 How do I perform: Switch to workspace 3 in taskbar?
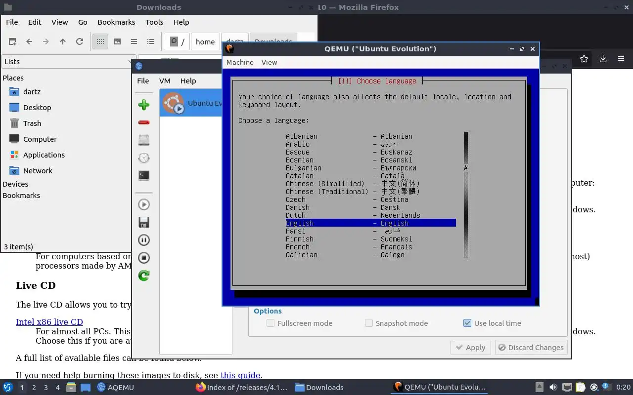pyautogui.click(x=46, y=388)
